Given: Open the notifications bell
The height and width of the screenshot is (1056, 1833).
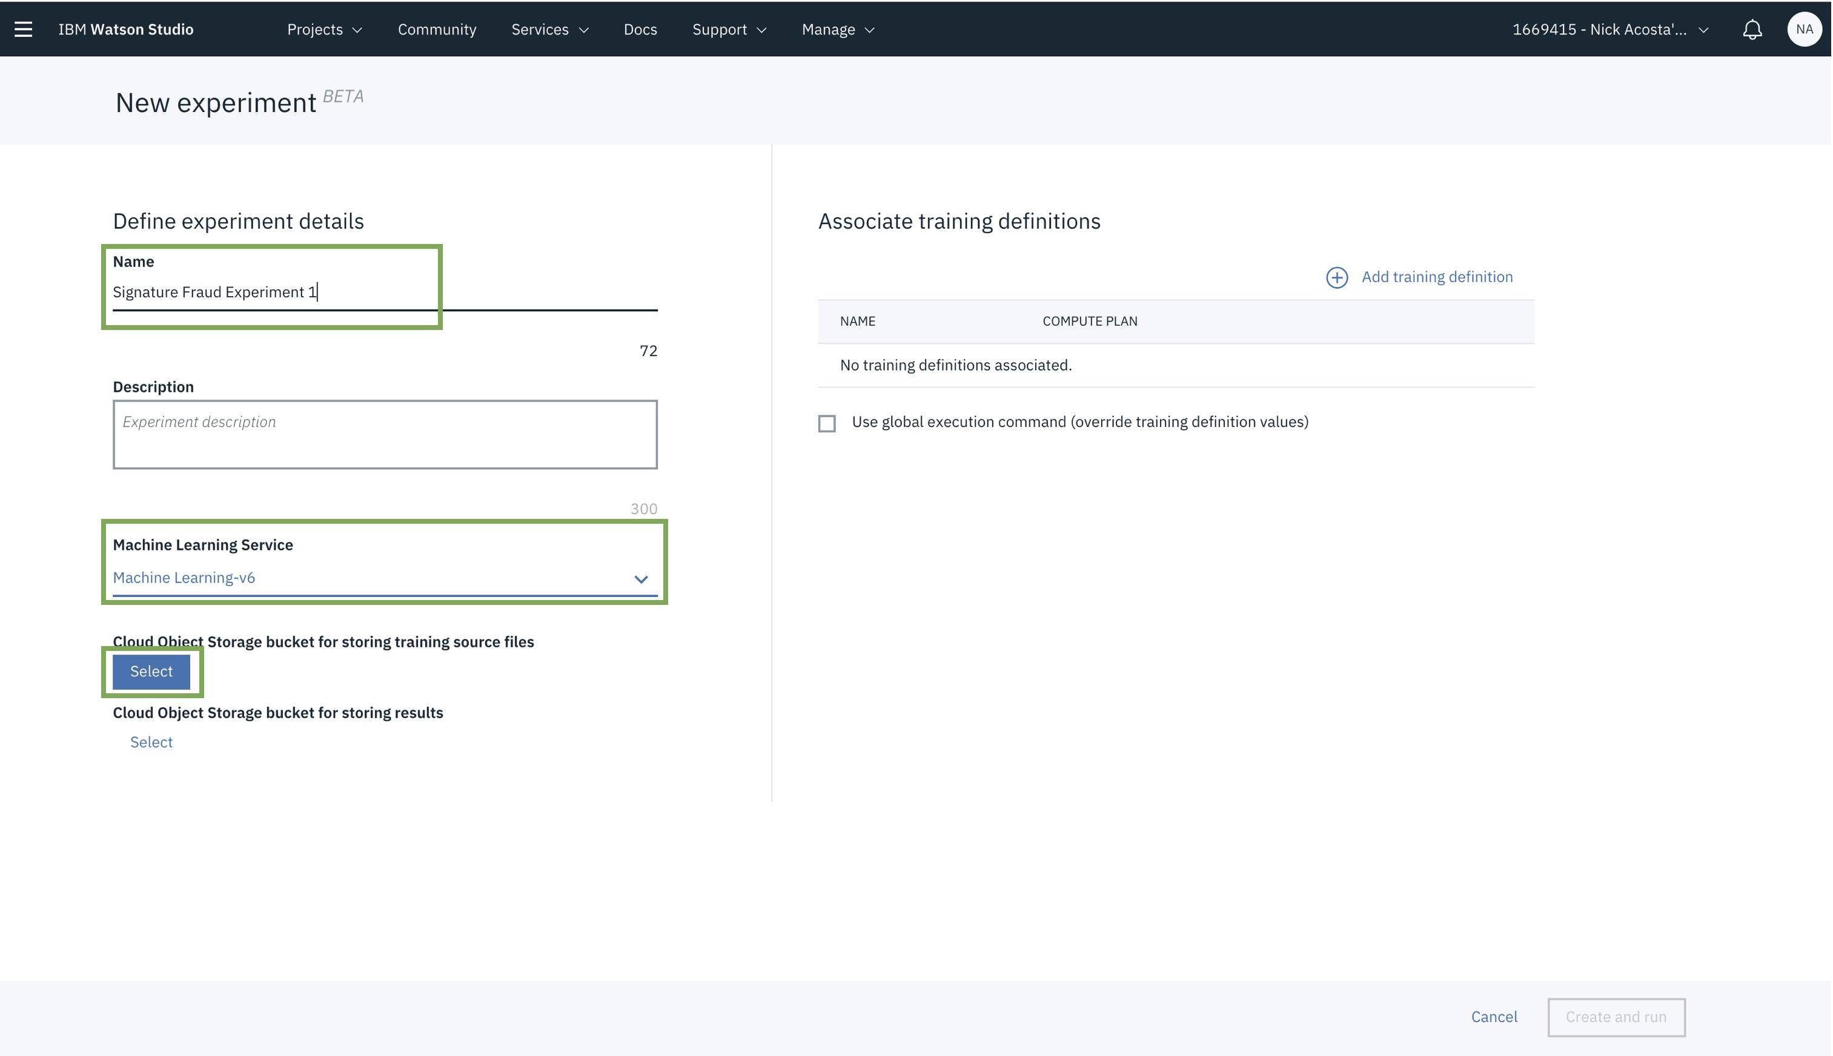Looking at the screenshot, I should (1752, 30).
